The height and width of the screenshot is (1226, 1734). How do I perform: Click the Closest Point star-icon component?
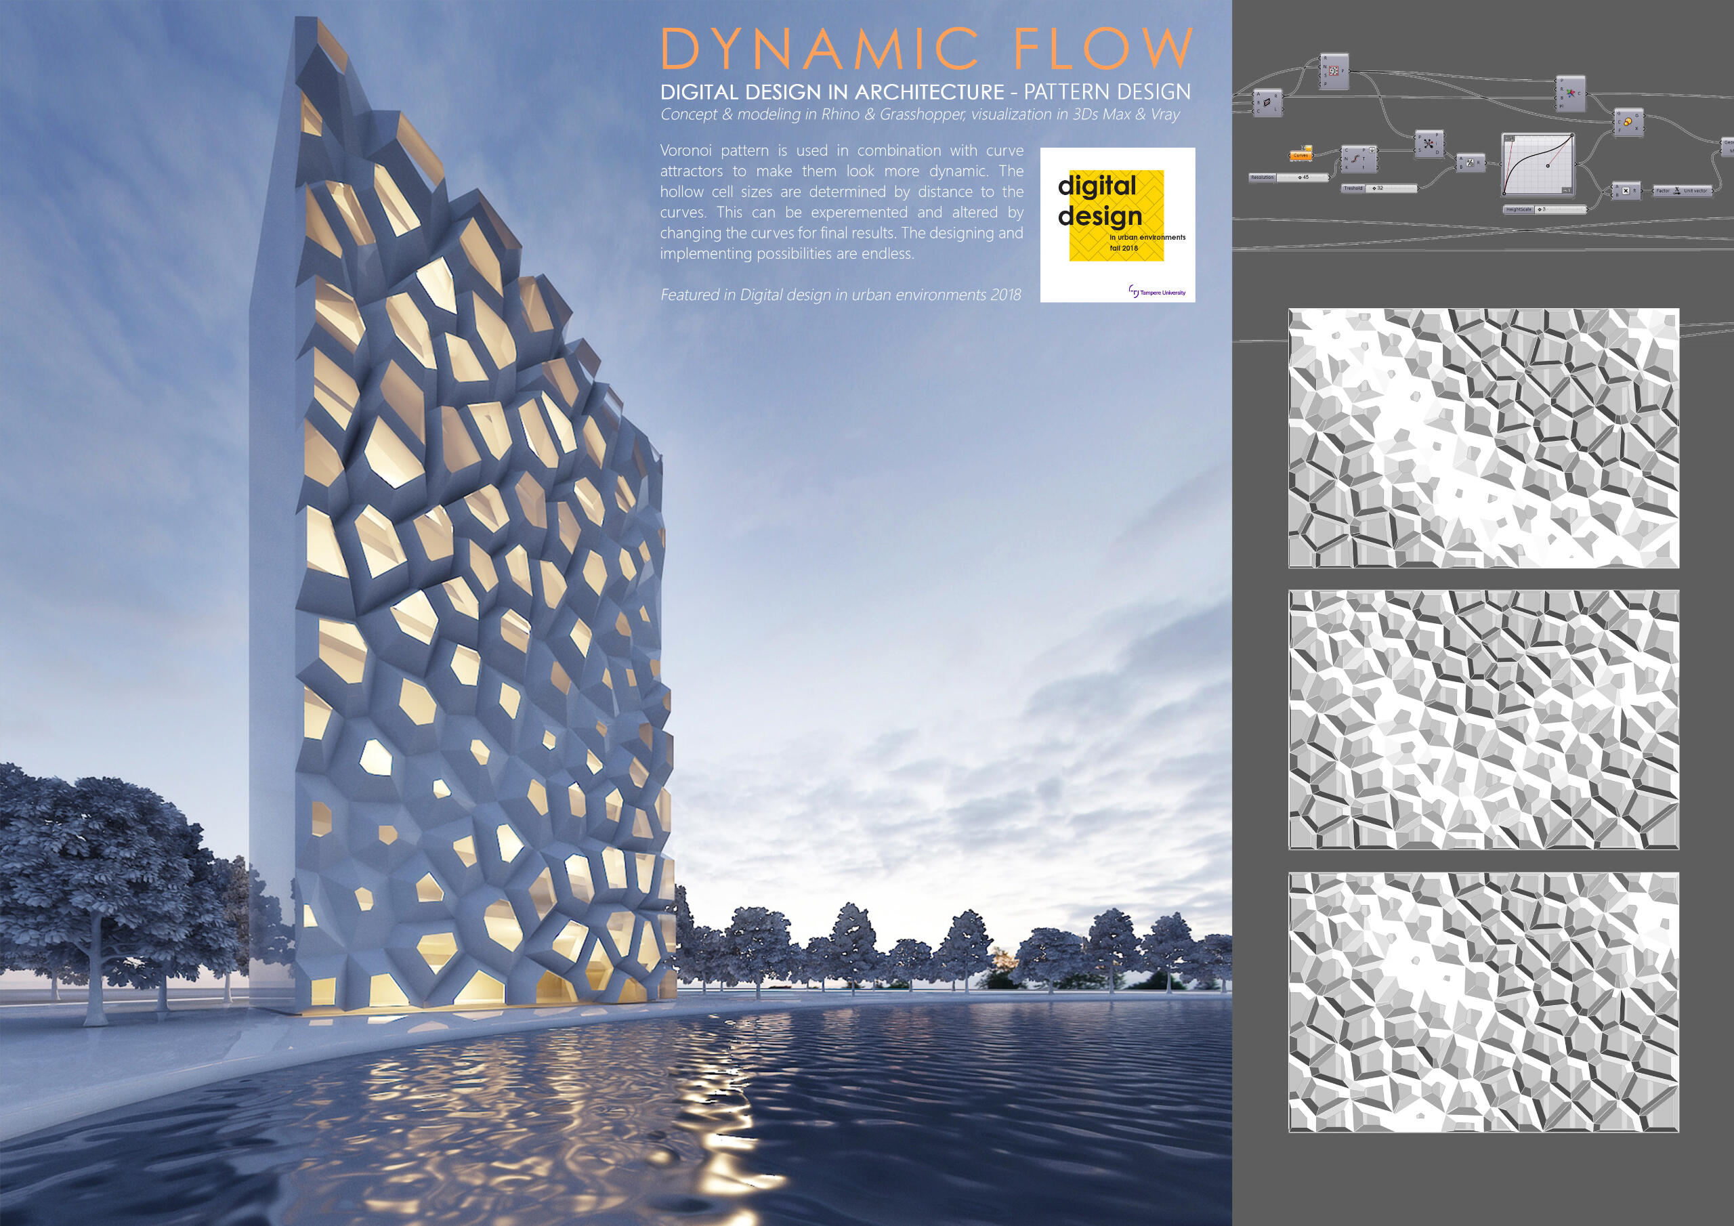tap(1429, 144)
